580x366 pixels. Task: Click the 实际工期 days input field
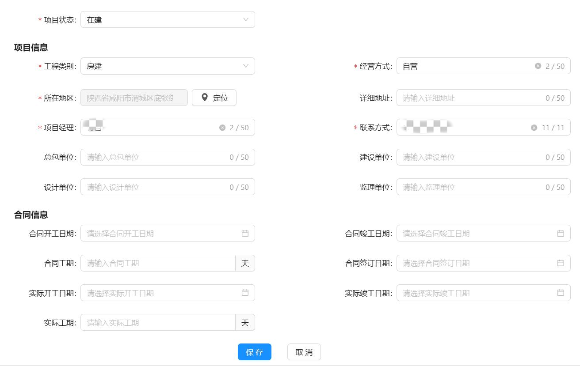[x=158, y=323]
